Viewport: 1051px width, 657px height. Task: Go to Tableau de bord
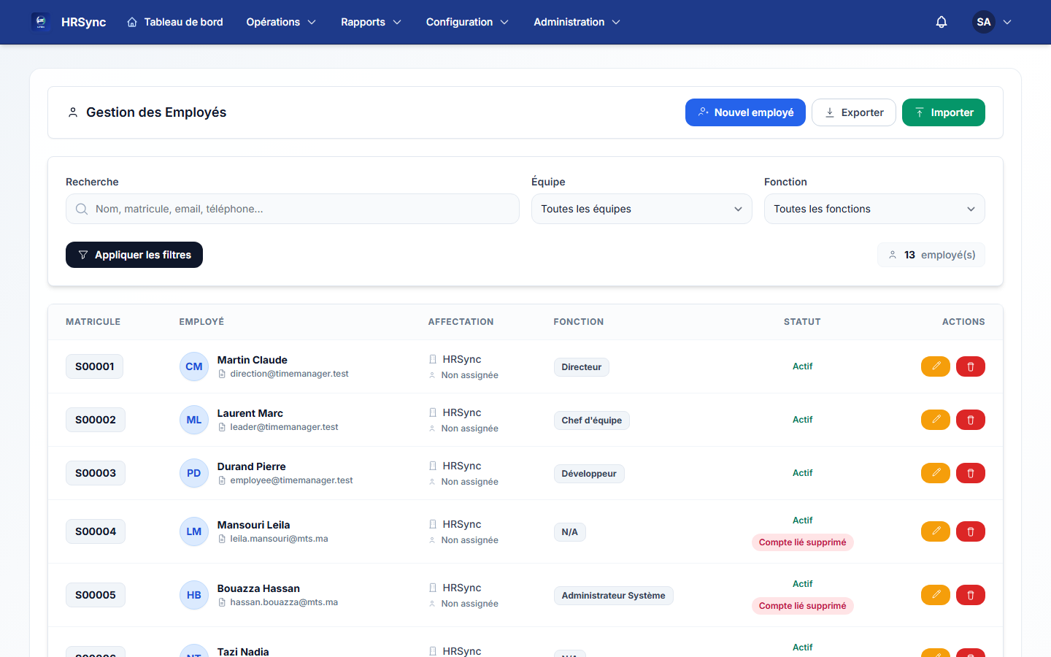click(175, 22)
